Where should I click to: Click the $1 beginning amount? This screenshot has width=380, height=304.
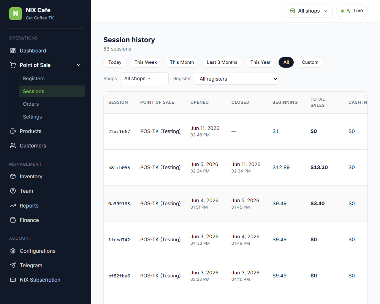tap(275, 131)
